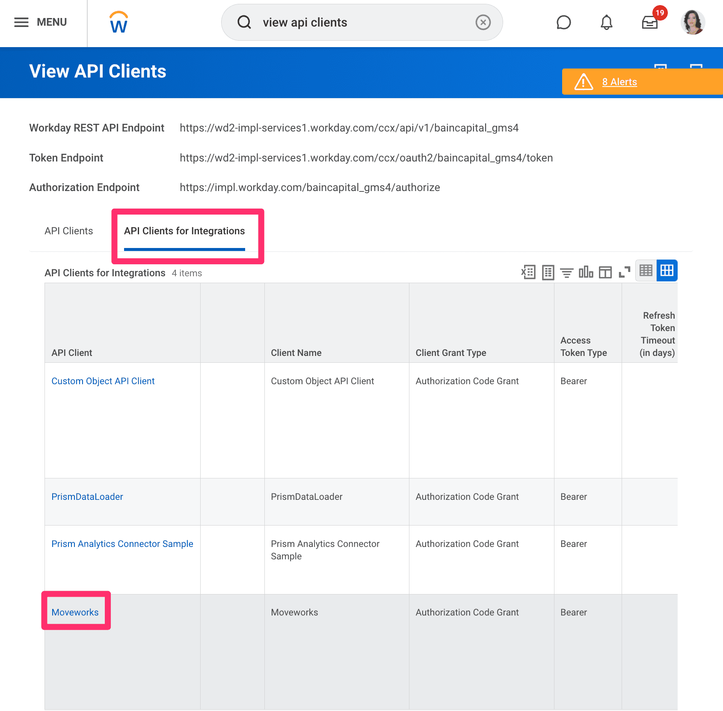Viewport: 723px width, 711px height.
Task: Click the search box with 'view api clients'
Action: 361,22
